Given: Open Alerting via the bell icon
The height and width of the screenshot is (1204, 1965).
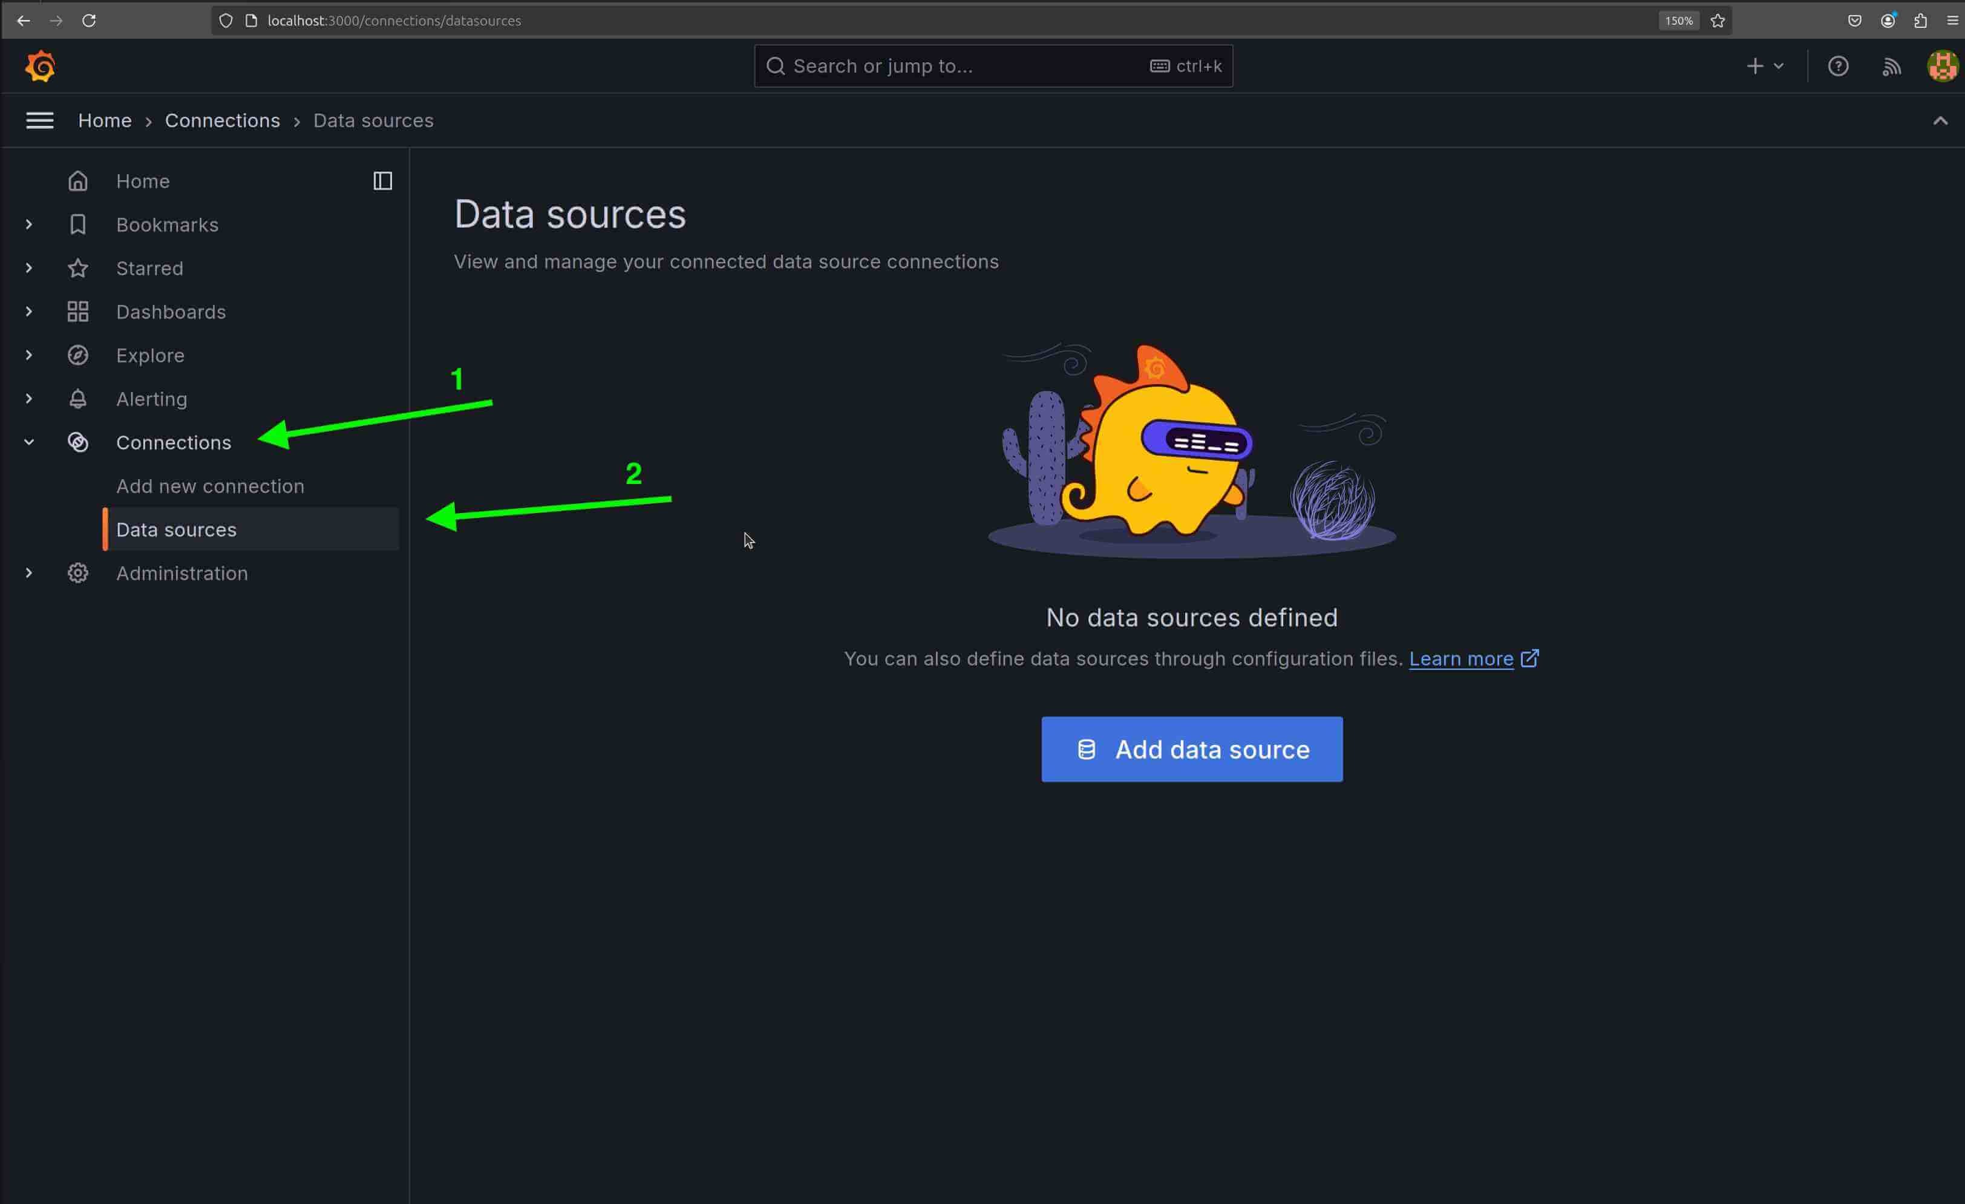Looking at the screenshot, I should click(77, 399).
